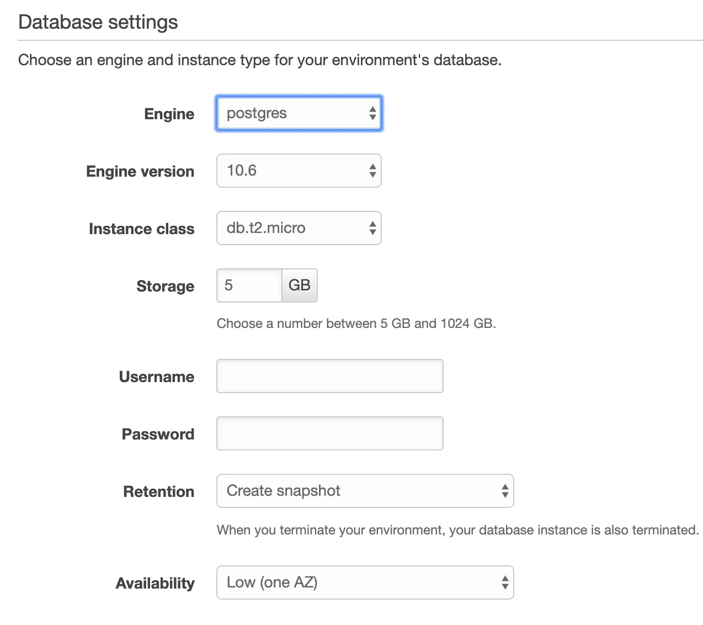Click the Username label
The height and width of the screenshot is (625, 703).
pos(157,377)
